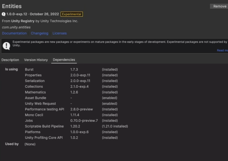Click the Mono Cecil dependency name
Viewport: 228px width, 161px height.
coord(34,115)
